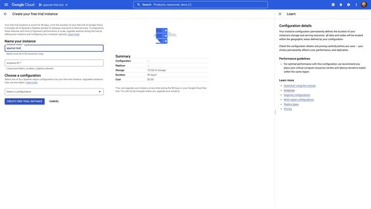Open Learn more link in intro paragraph
This screenshot has width=371, height=209.
pyautogui.click(x=74, y=34)
